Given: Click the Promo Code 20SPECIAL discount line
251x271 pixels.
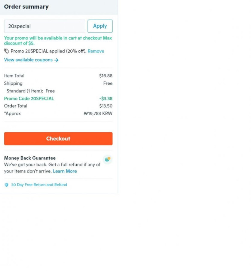Looking at the screenshot, I should (58, 98).
